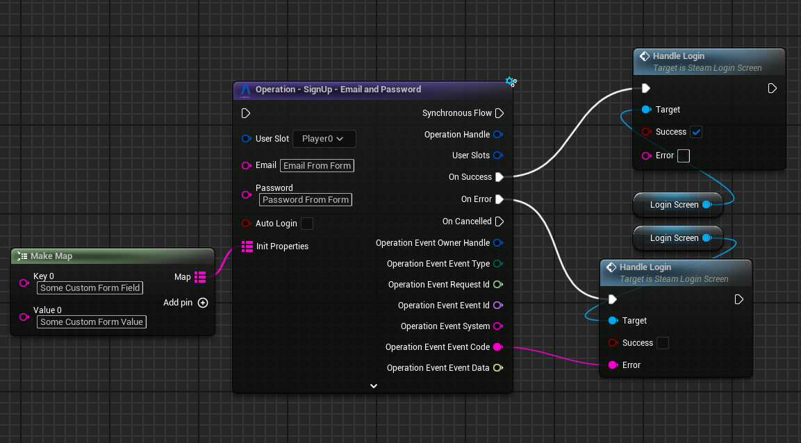This screenshot has width=801, height=443.
Task: Click the On Success execution pin
Action: point(499,177)
